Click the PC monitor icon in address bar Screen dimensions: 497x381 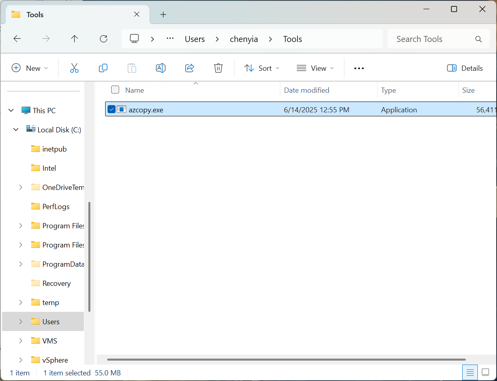(134, 39)
